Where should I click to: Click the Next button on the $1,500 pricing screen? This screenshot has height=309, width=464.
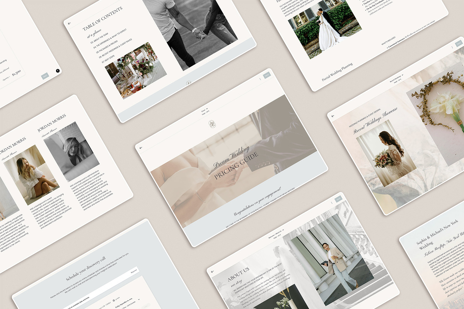click(45, 76)
